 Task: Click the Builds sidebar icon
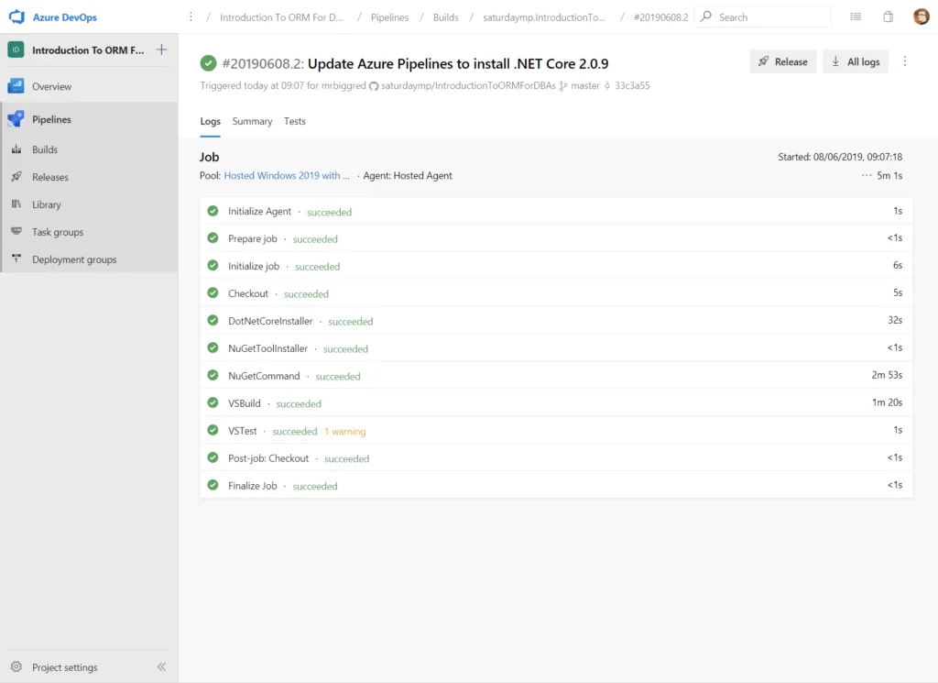16,149
